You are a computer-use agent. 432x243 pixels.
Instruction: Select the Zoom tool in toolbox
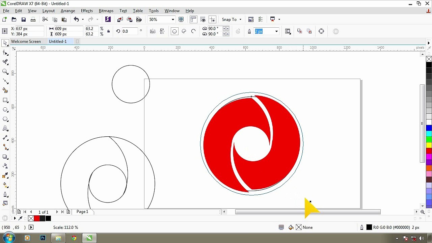[x=5, y=72]
